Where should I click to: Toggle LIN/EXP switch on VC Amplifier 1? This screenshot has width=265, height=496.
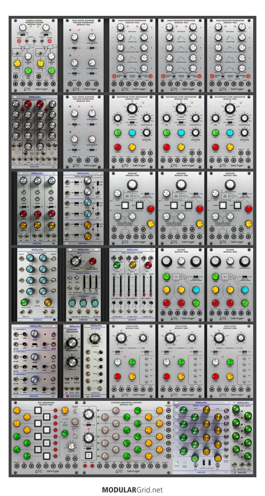coord(35,344)
